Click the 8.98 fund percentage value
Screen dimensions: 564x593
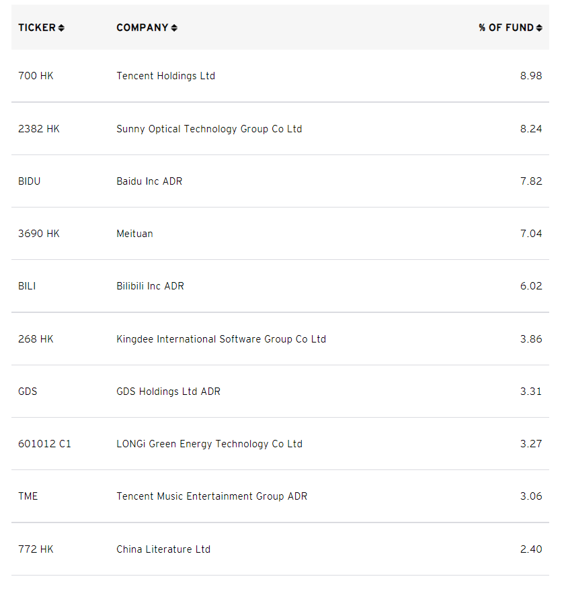tap(530, 76)
